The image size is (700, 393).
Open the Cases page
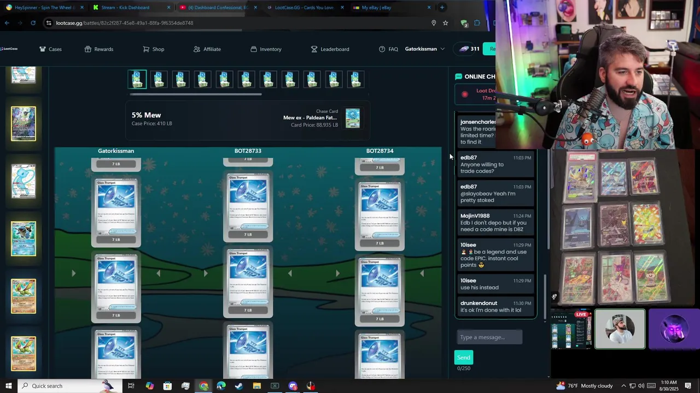(50, 49)
